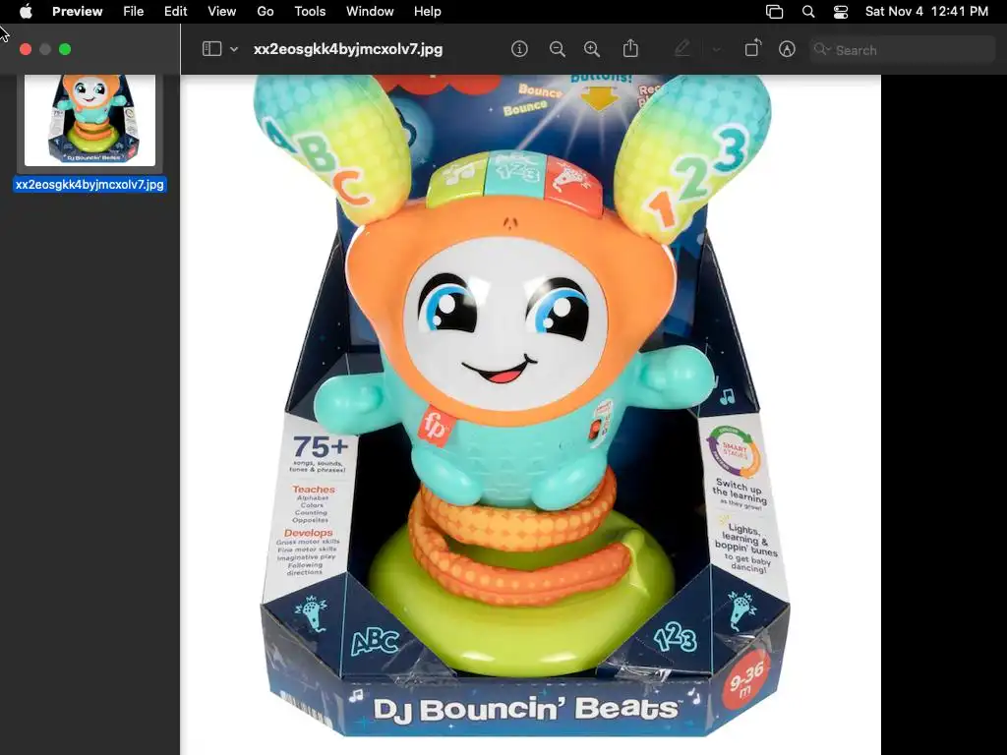Click the green full-screen window button

click(x=65, y=49)
